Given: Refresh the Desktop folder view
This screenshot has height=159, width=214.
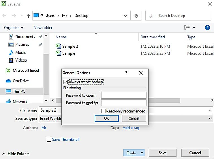Looking at the screenshot, I should [x=136, y=16].
